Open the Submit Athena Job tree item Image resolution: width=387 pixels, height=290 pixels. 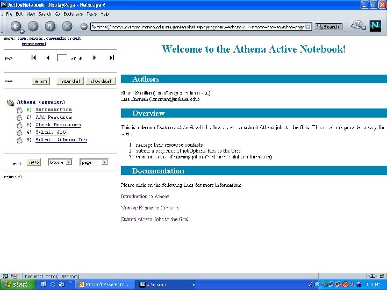[61, 140]
